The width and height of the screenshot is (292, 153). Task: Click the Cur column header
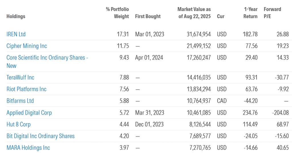click(220, 16)
